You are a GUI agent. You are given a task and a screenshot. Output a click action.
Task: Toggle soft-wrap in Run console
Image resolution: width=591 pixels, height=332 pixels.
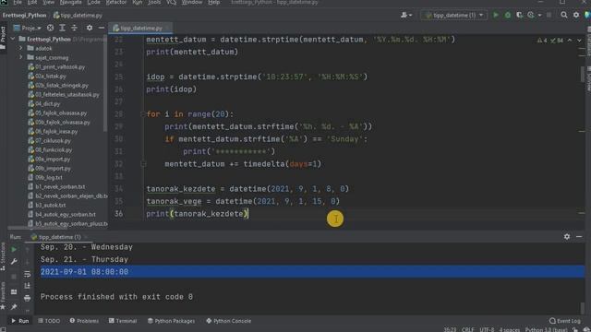pyautogui.click(x=27, y=274)
